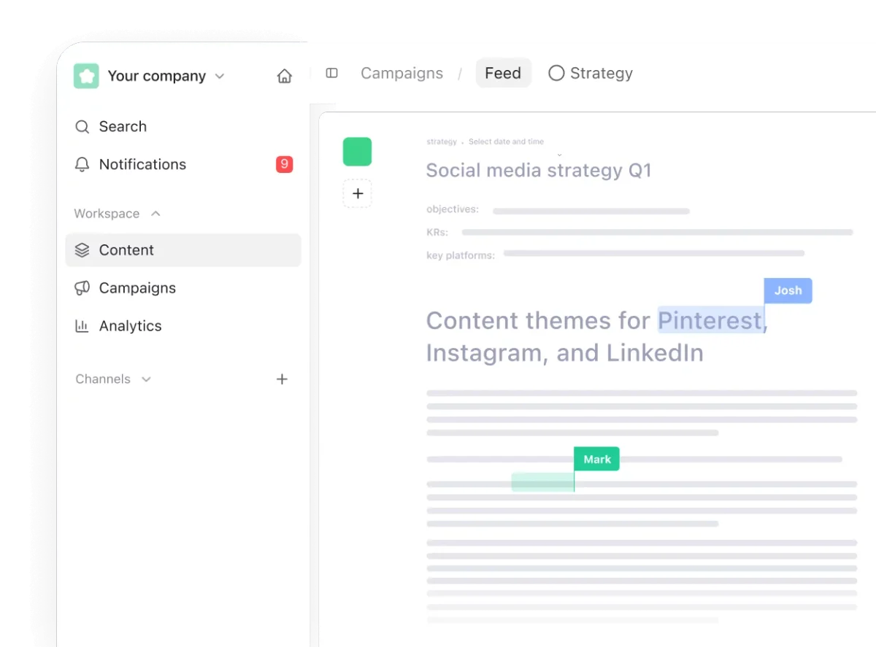Click the notifications badge showing 9

pos(284,164)
